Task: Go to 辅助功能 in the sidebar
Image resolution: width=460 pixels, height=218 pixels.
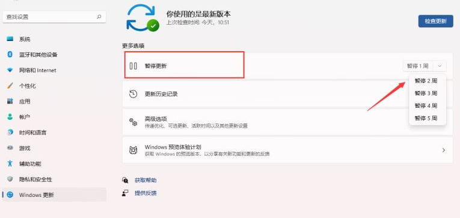Action: coord(54,164)
